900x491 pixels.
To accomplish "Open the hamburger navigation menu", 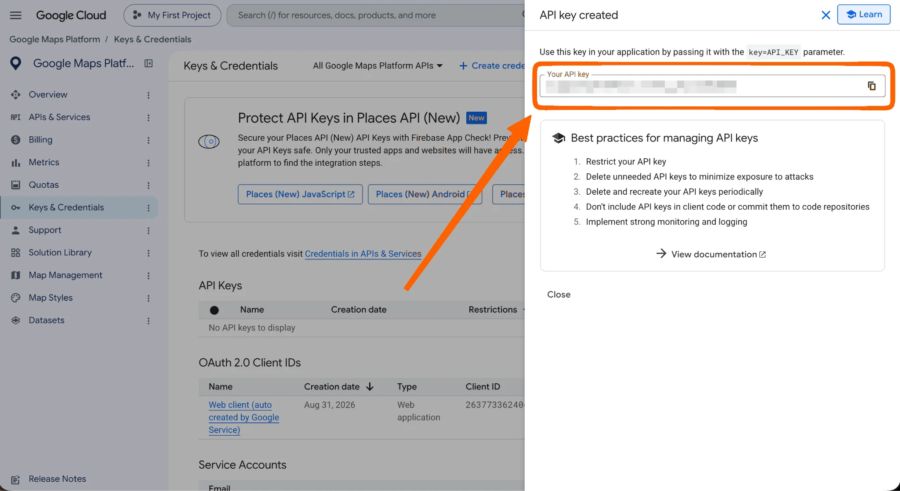I will (x=16, y=15).
